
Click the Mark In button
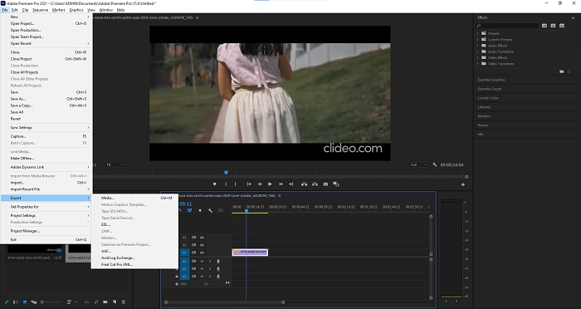(226, 184)
